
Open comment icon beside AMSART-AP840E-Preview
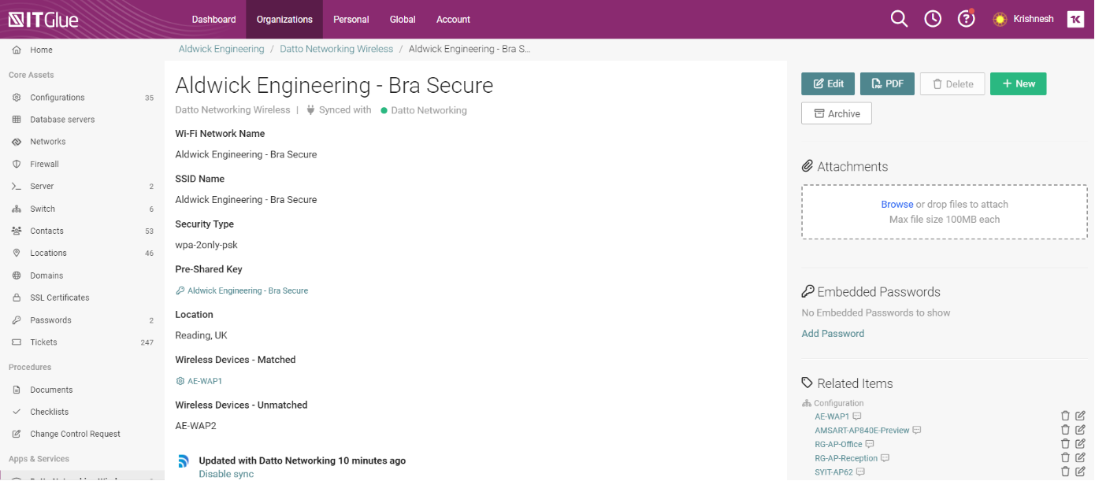click(917, 431)
